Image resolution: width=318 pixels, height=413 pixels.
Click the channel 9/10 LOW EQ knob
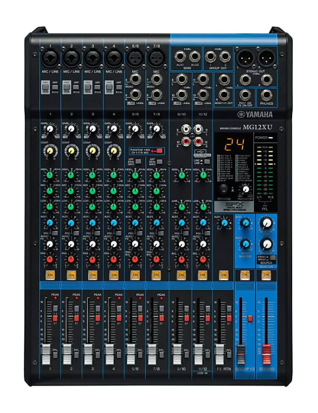[181, 207]
